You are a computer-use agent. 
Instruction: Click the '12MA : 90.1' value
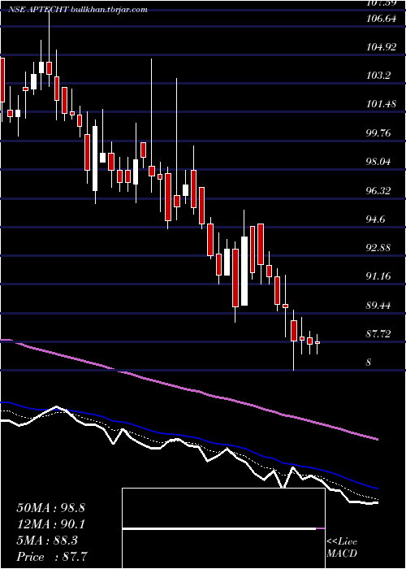50,524
